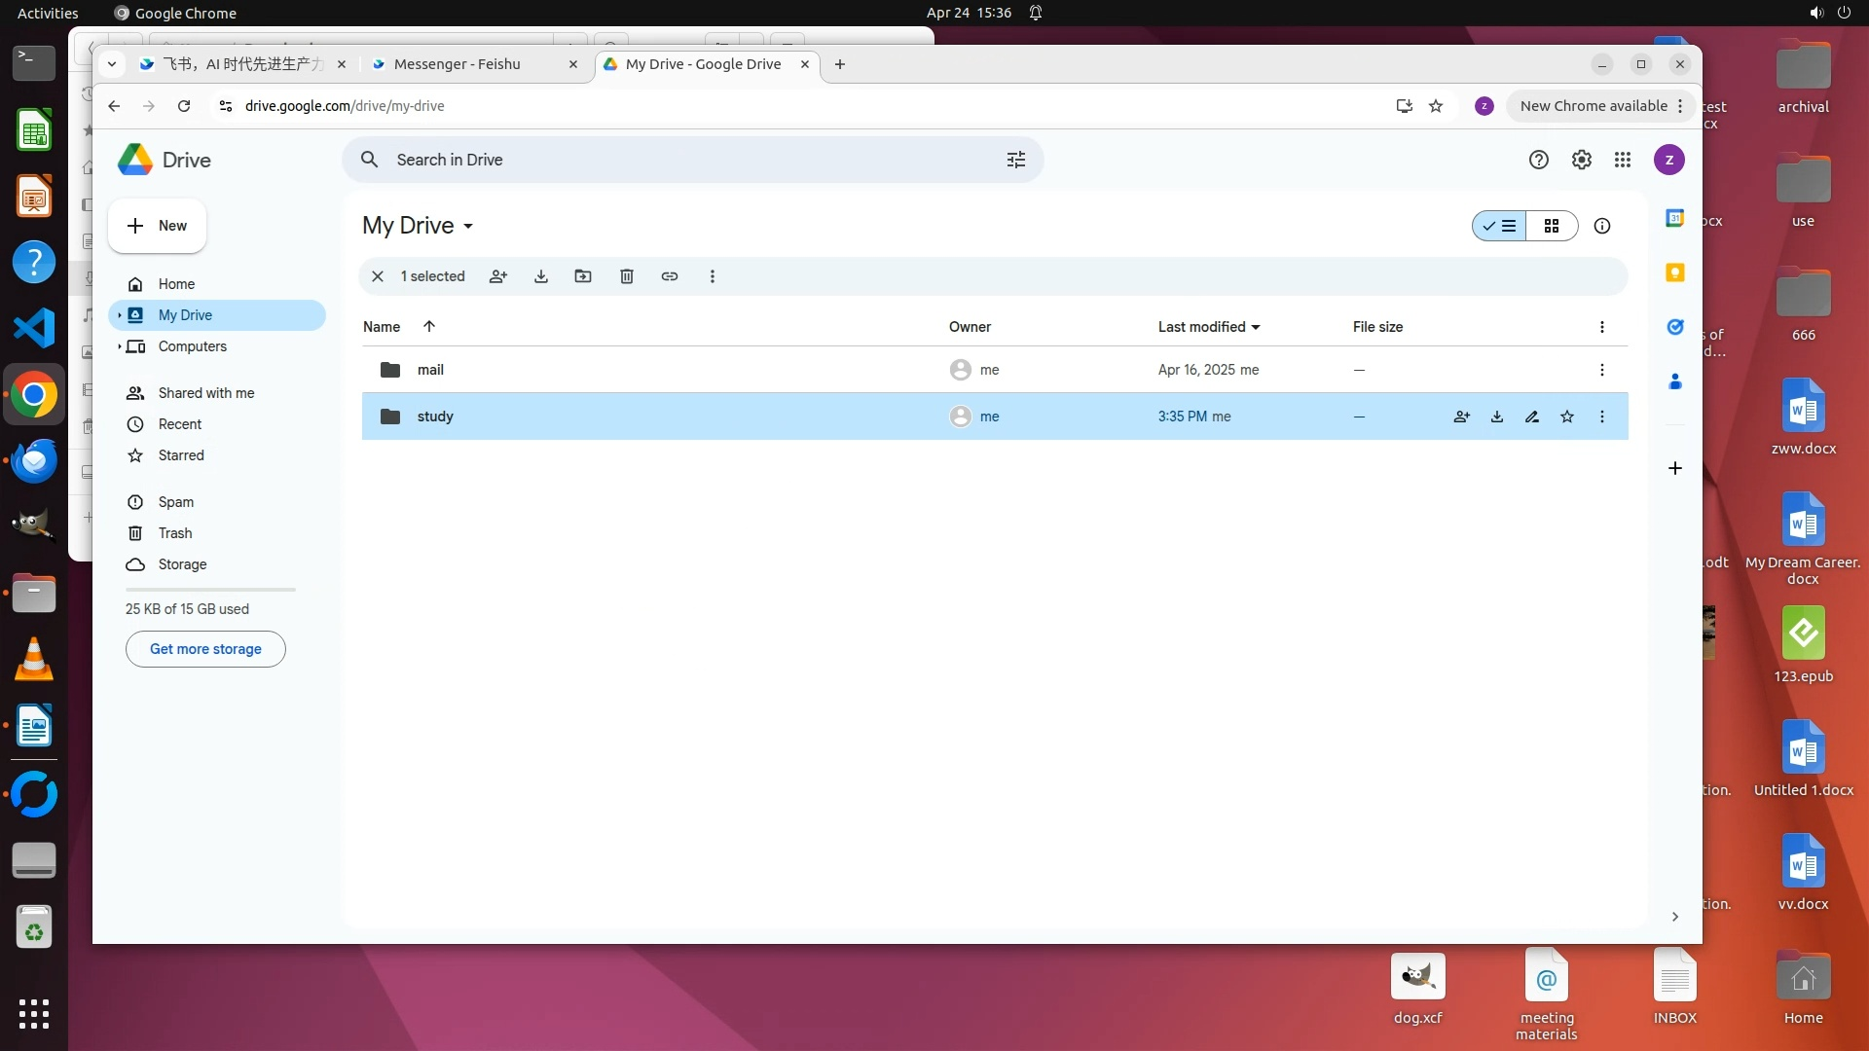
Task: Expand the My Drive title dropdown
Action: click(x=468, y=226)
